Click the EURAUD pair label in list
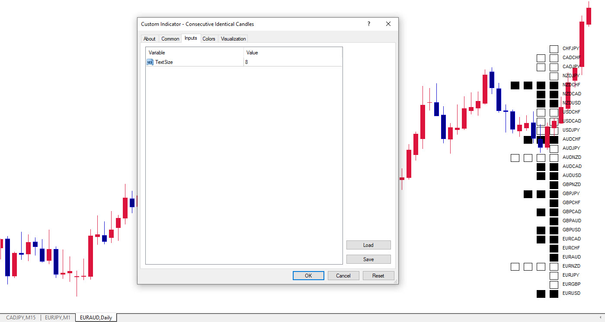 (572, 257)
